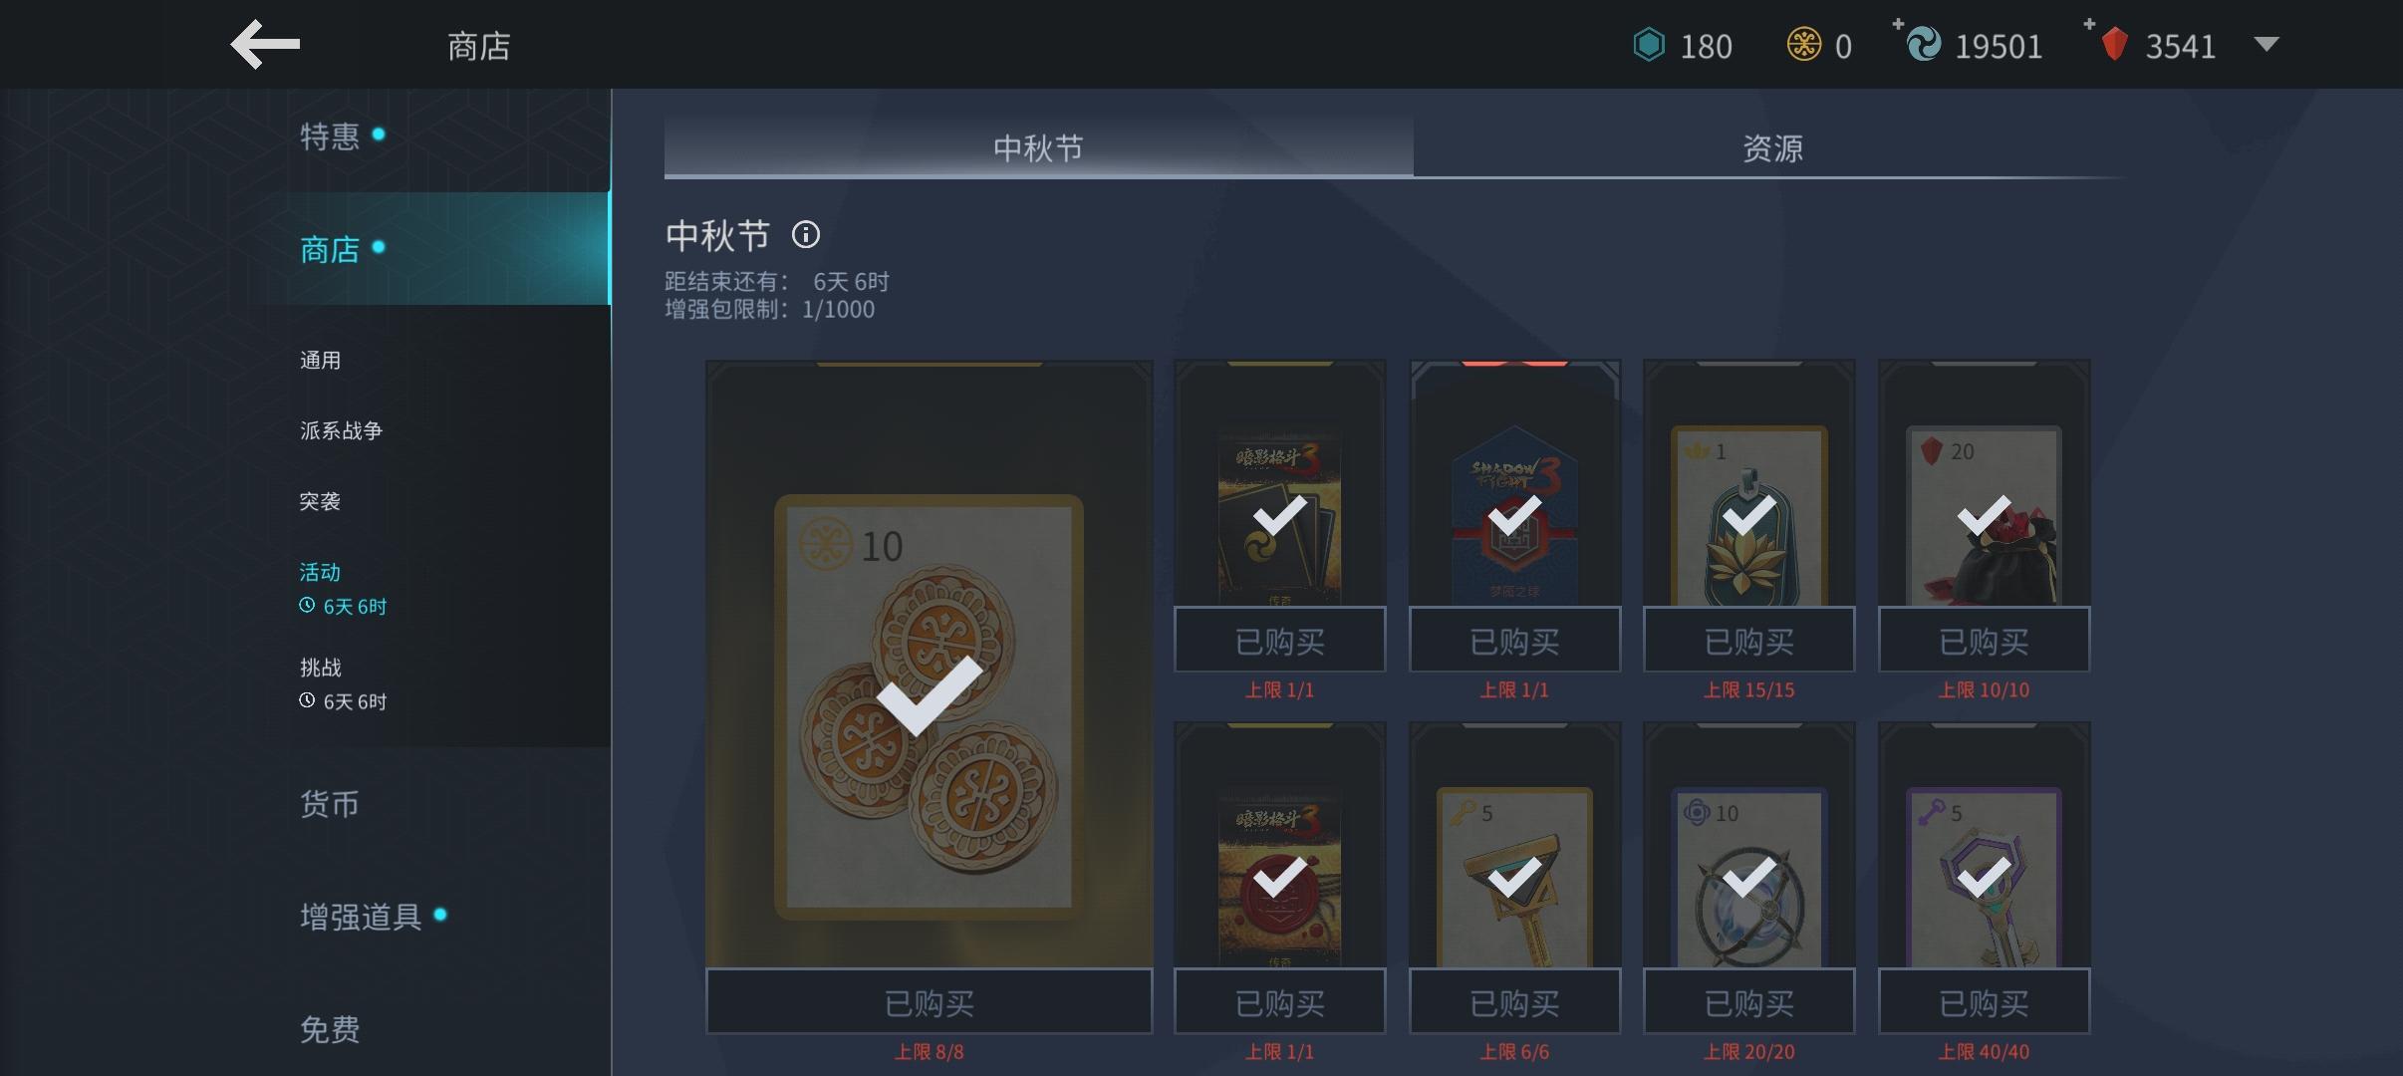
Task: Switch to the 中秋节 tab
Action: pos(1038,147)
